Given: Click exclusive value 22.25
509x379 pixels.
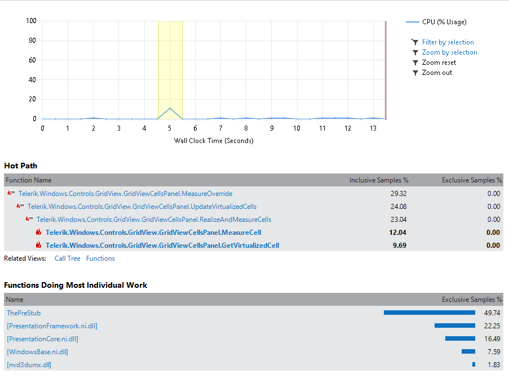Looking at the screenshot, I should click(492, 326).
